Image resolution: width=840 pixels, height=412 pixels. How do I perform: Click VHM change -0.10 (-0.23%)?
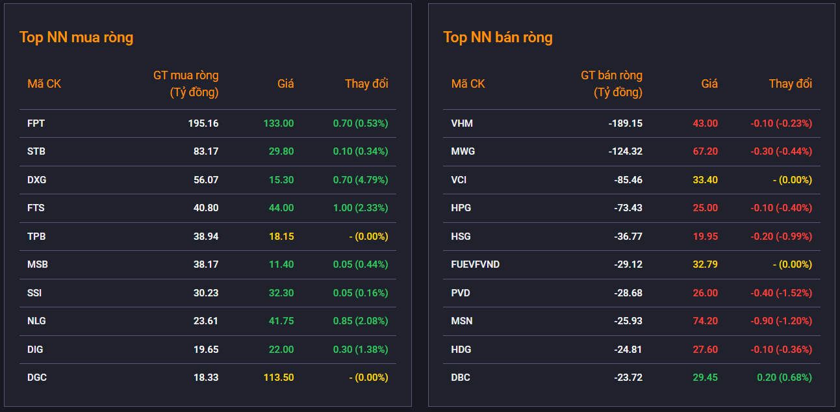782,123
